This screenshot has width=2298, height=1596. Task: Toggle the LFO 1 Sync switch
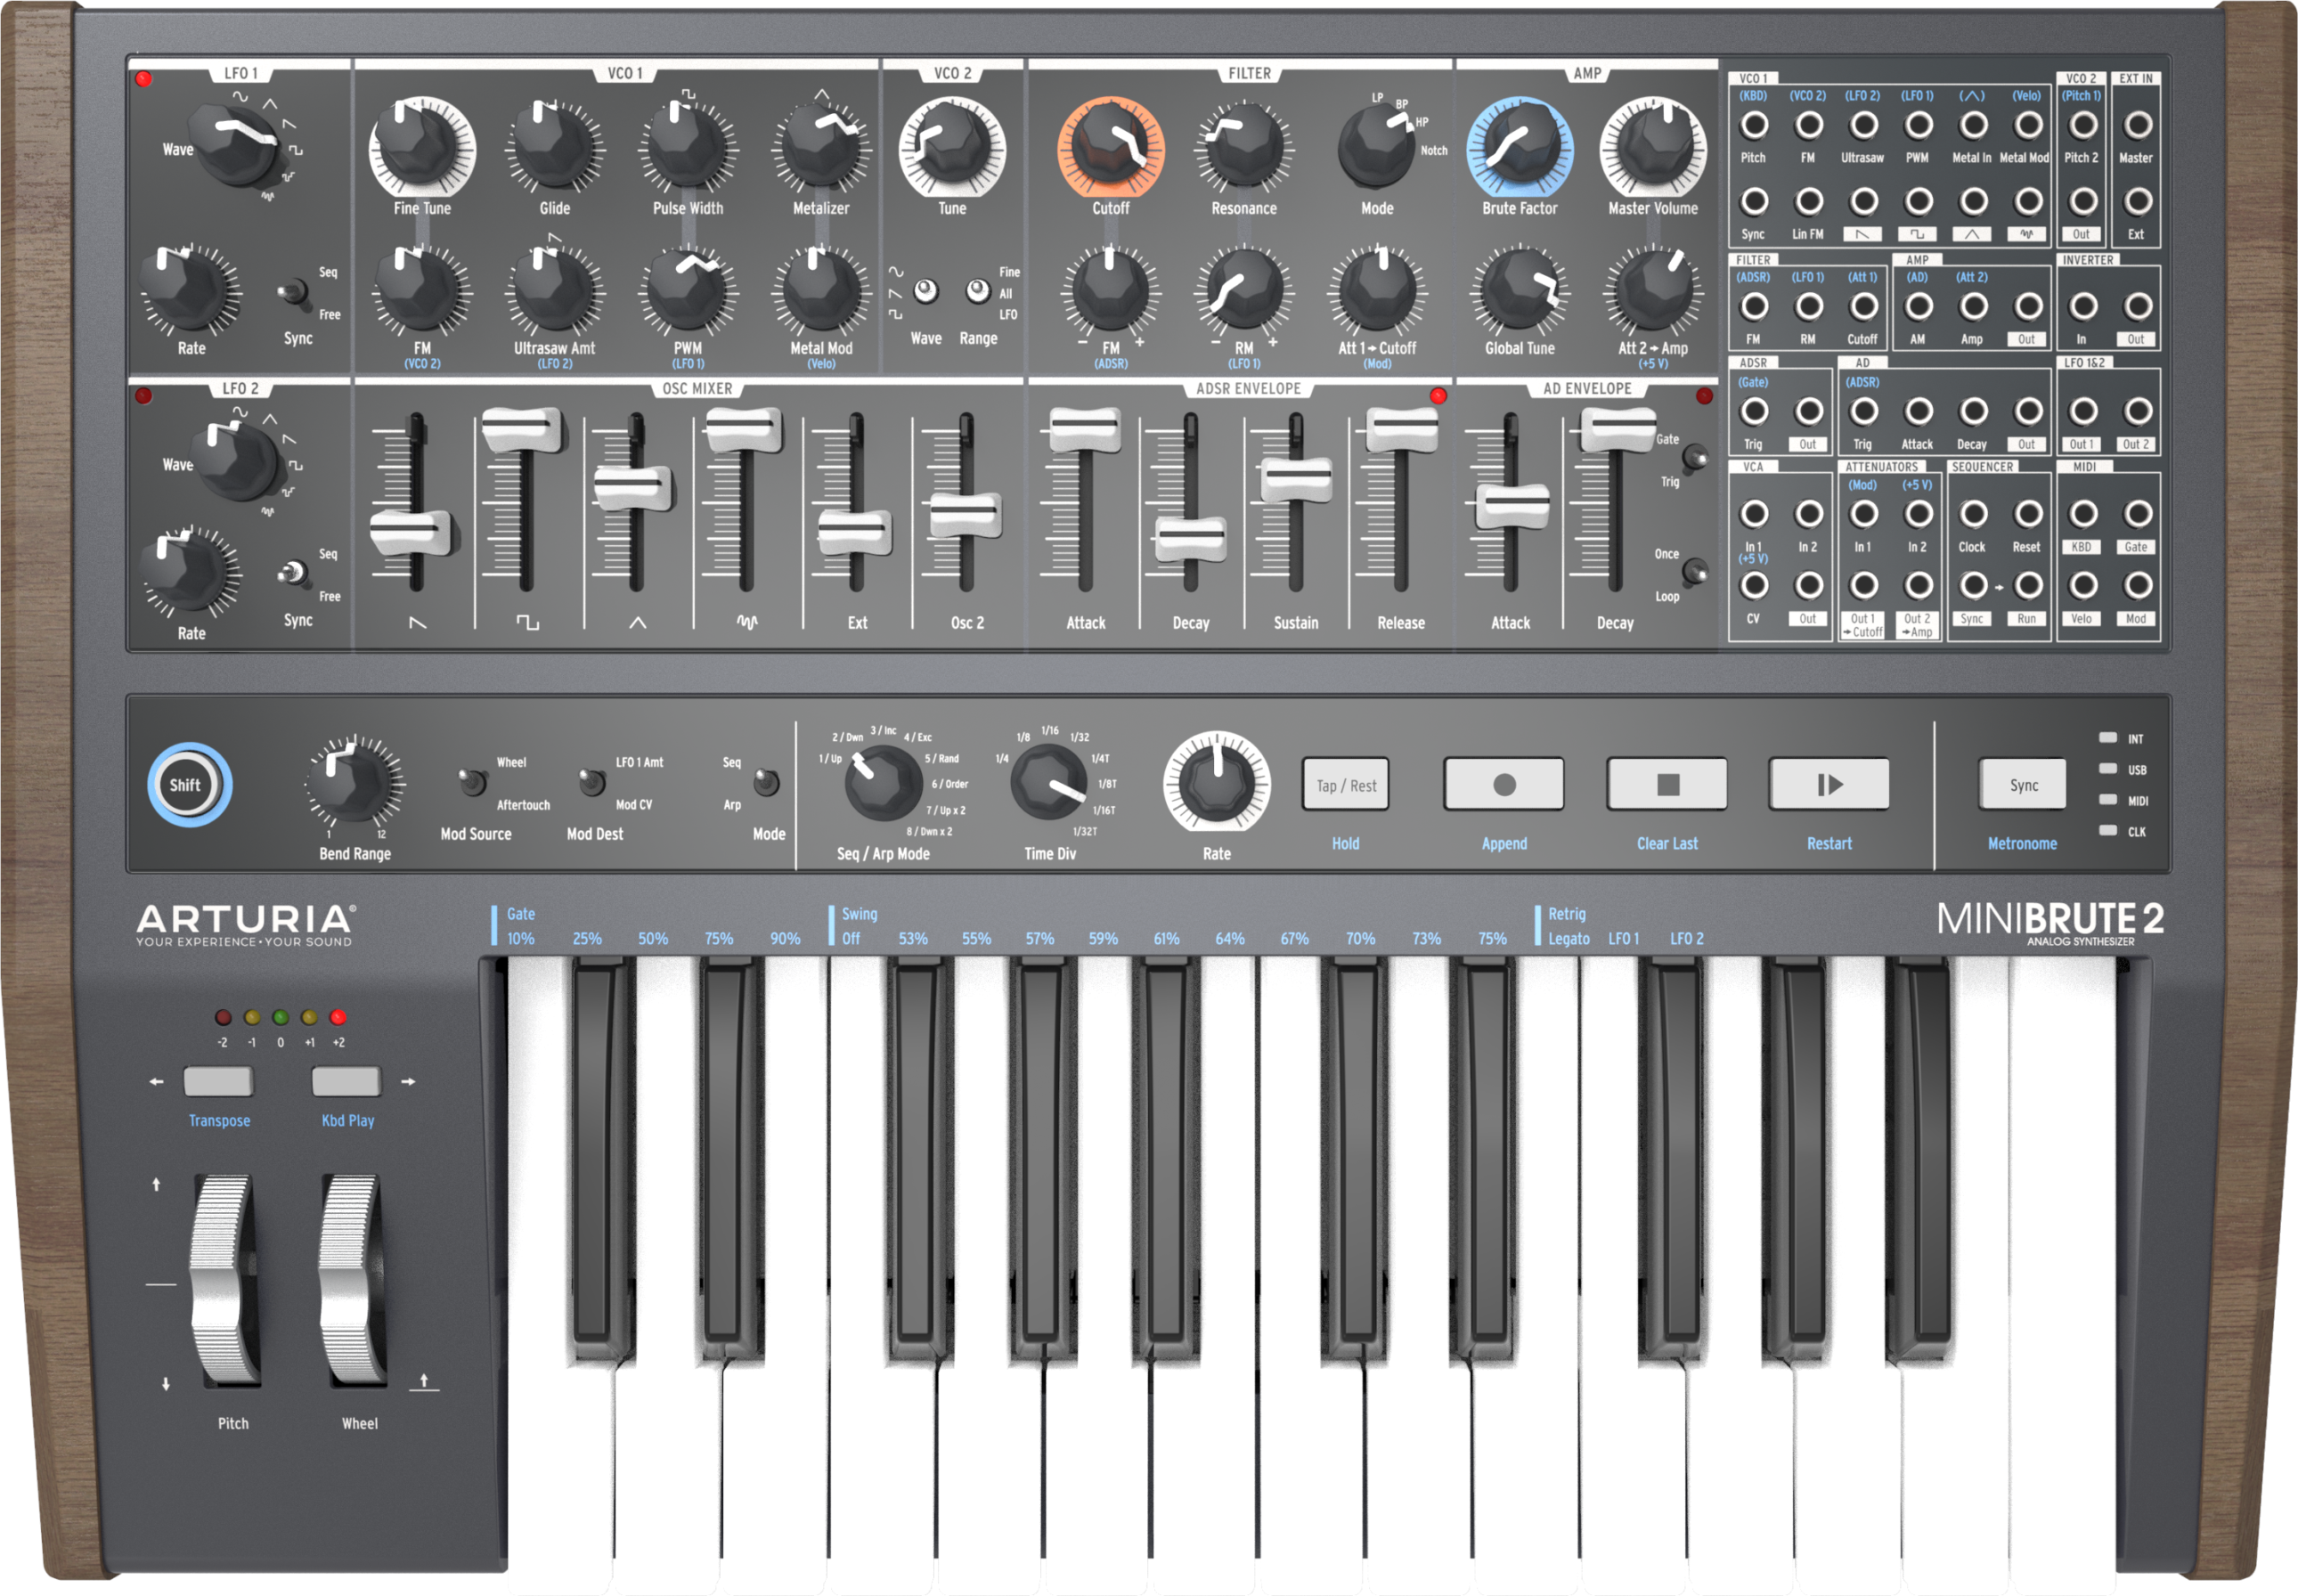[292, 292]
